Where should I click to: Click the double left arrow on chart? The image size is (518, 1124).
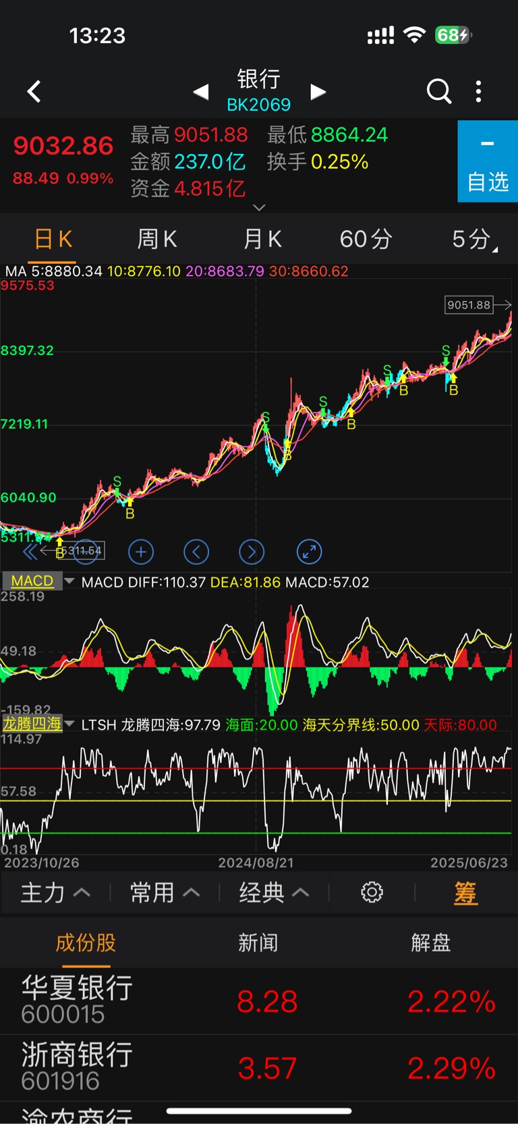[x=30, y=552]
